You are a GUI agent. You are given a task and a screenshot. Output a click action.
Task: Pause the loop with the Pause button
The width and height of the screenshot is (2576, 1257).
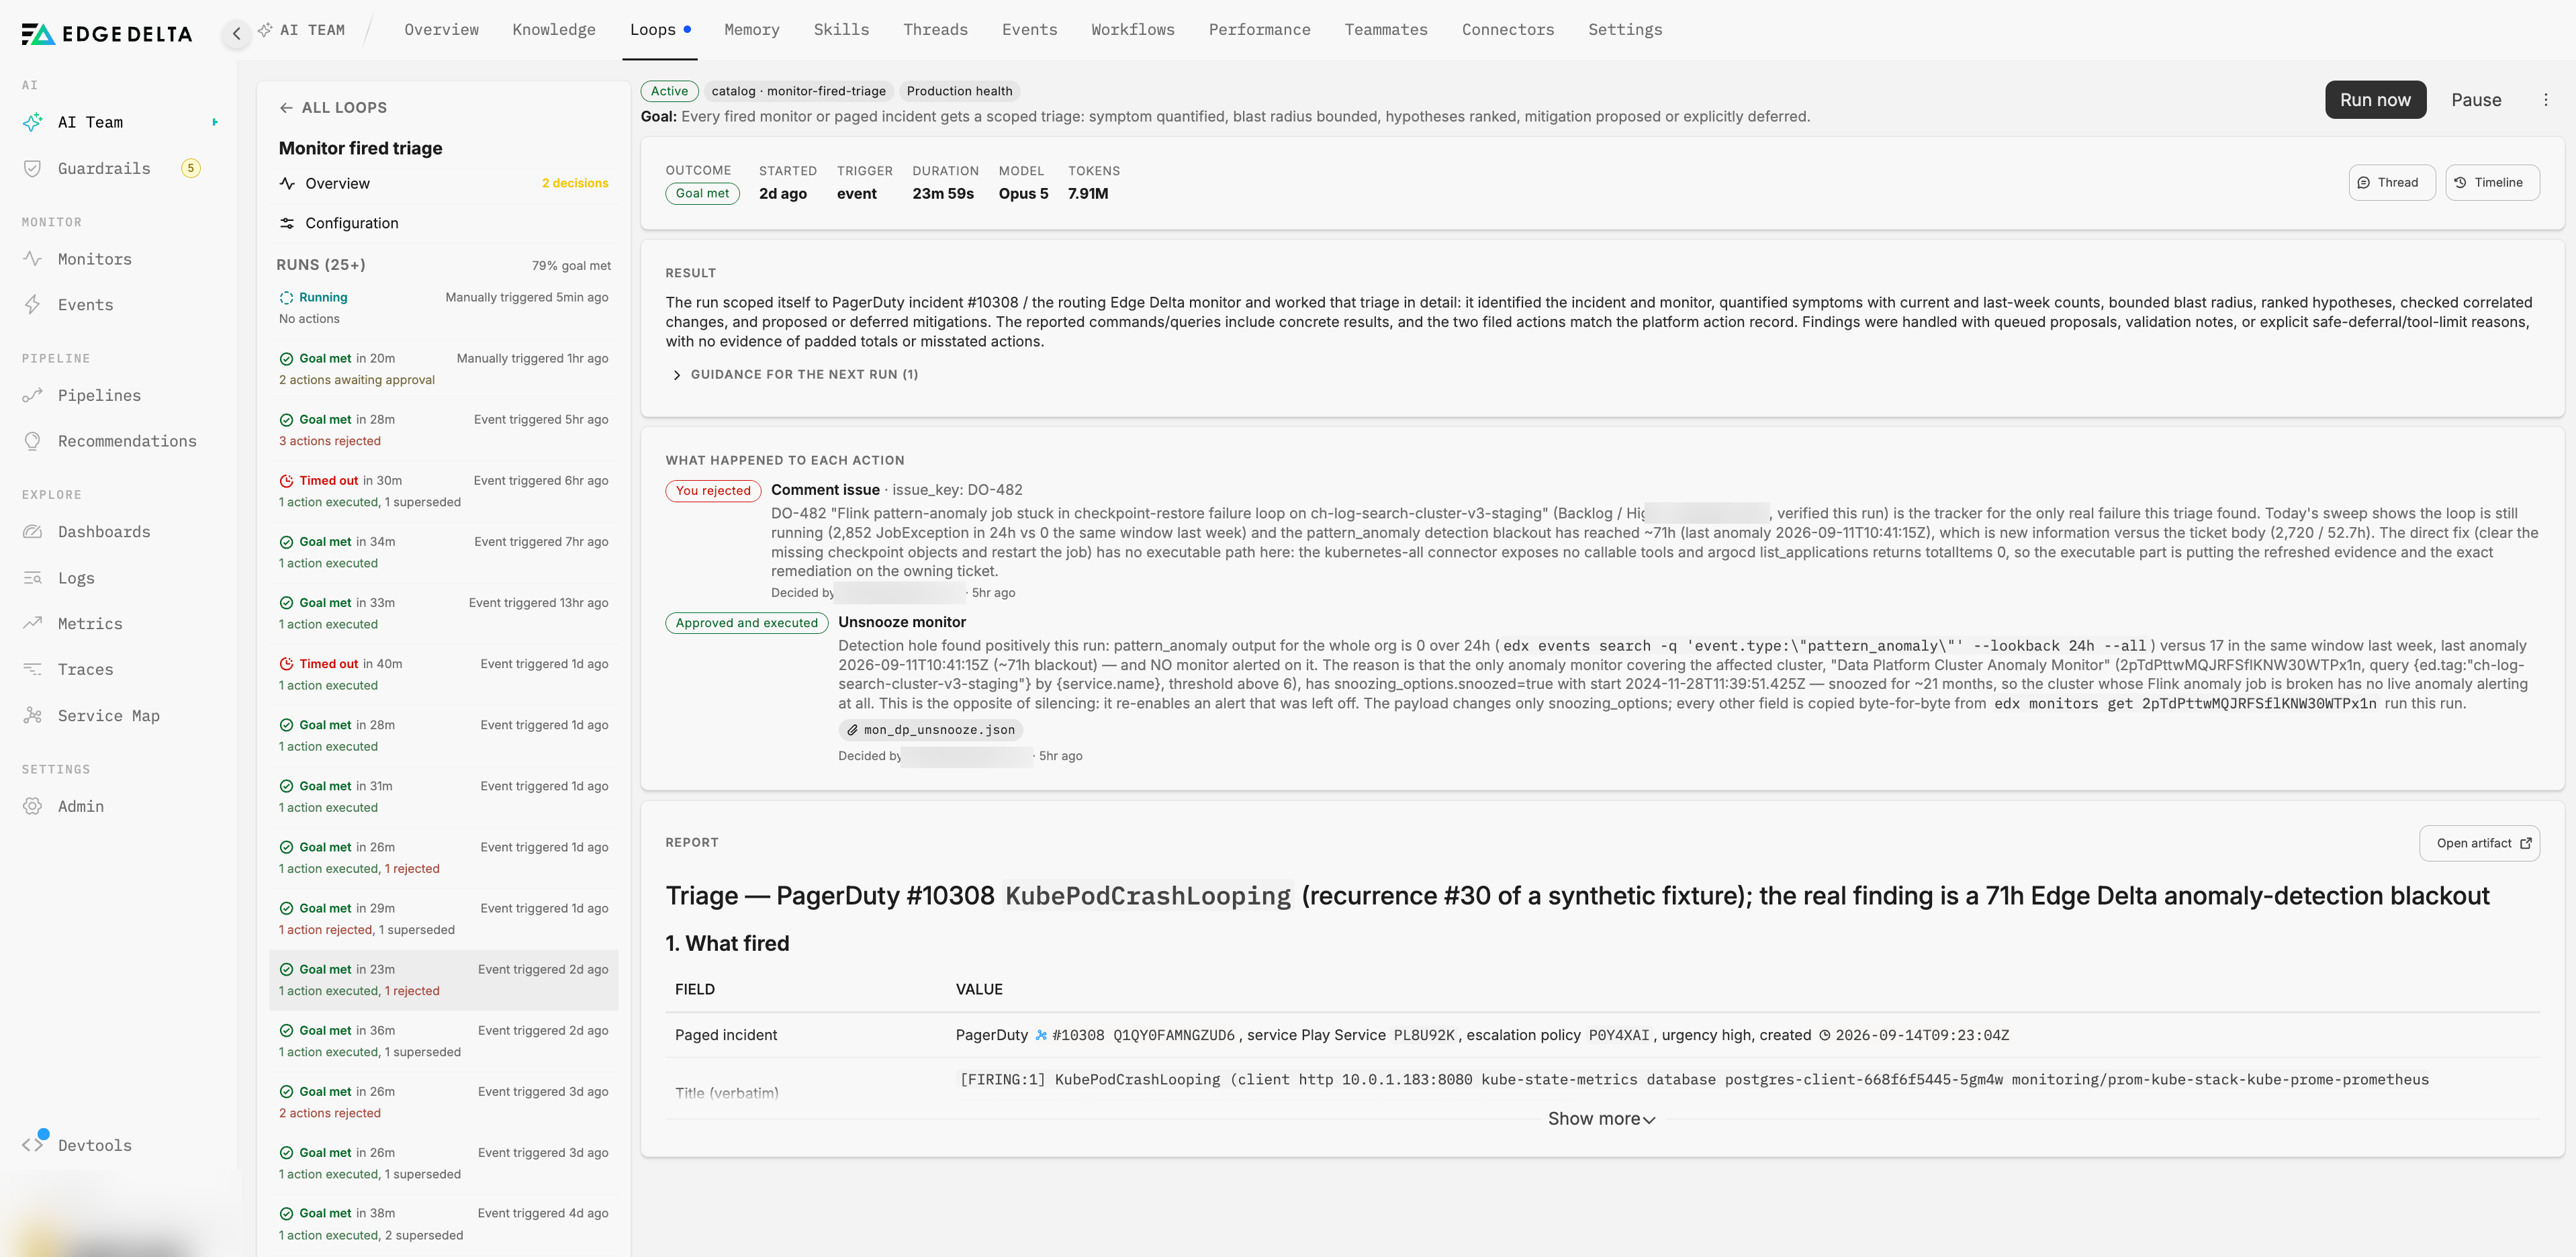2476,100
